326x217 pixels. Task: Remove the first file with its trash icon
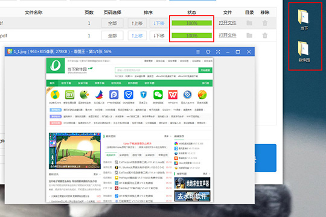tap(265, 23)
